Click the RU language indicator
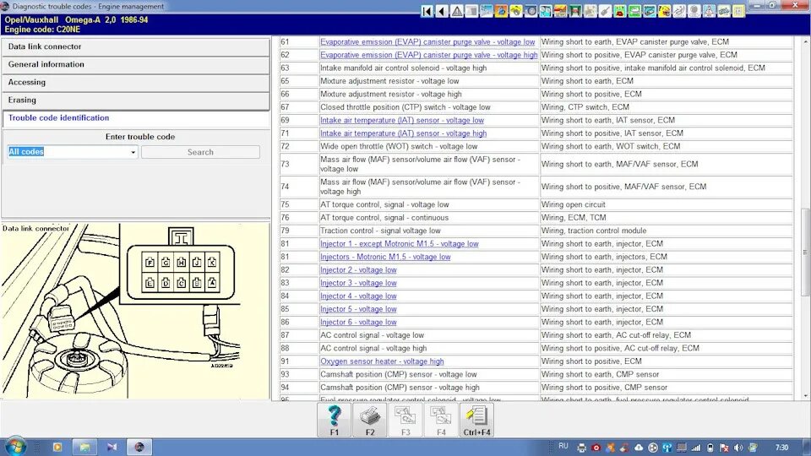This screenshot has height=456, width=811. click(563, 446)
